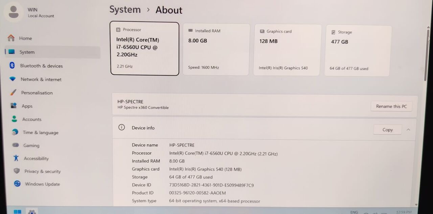Click the WIN user avatar icon
This screenshot has width=433, height=214.
(14, 12)
